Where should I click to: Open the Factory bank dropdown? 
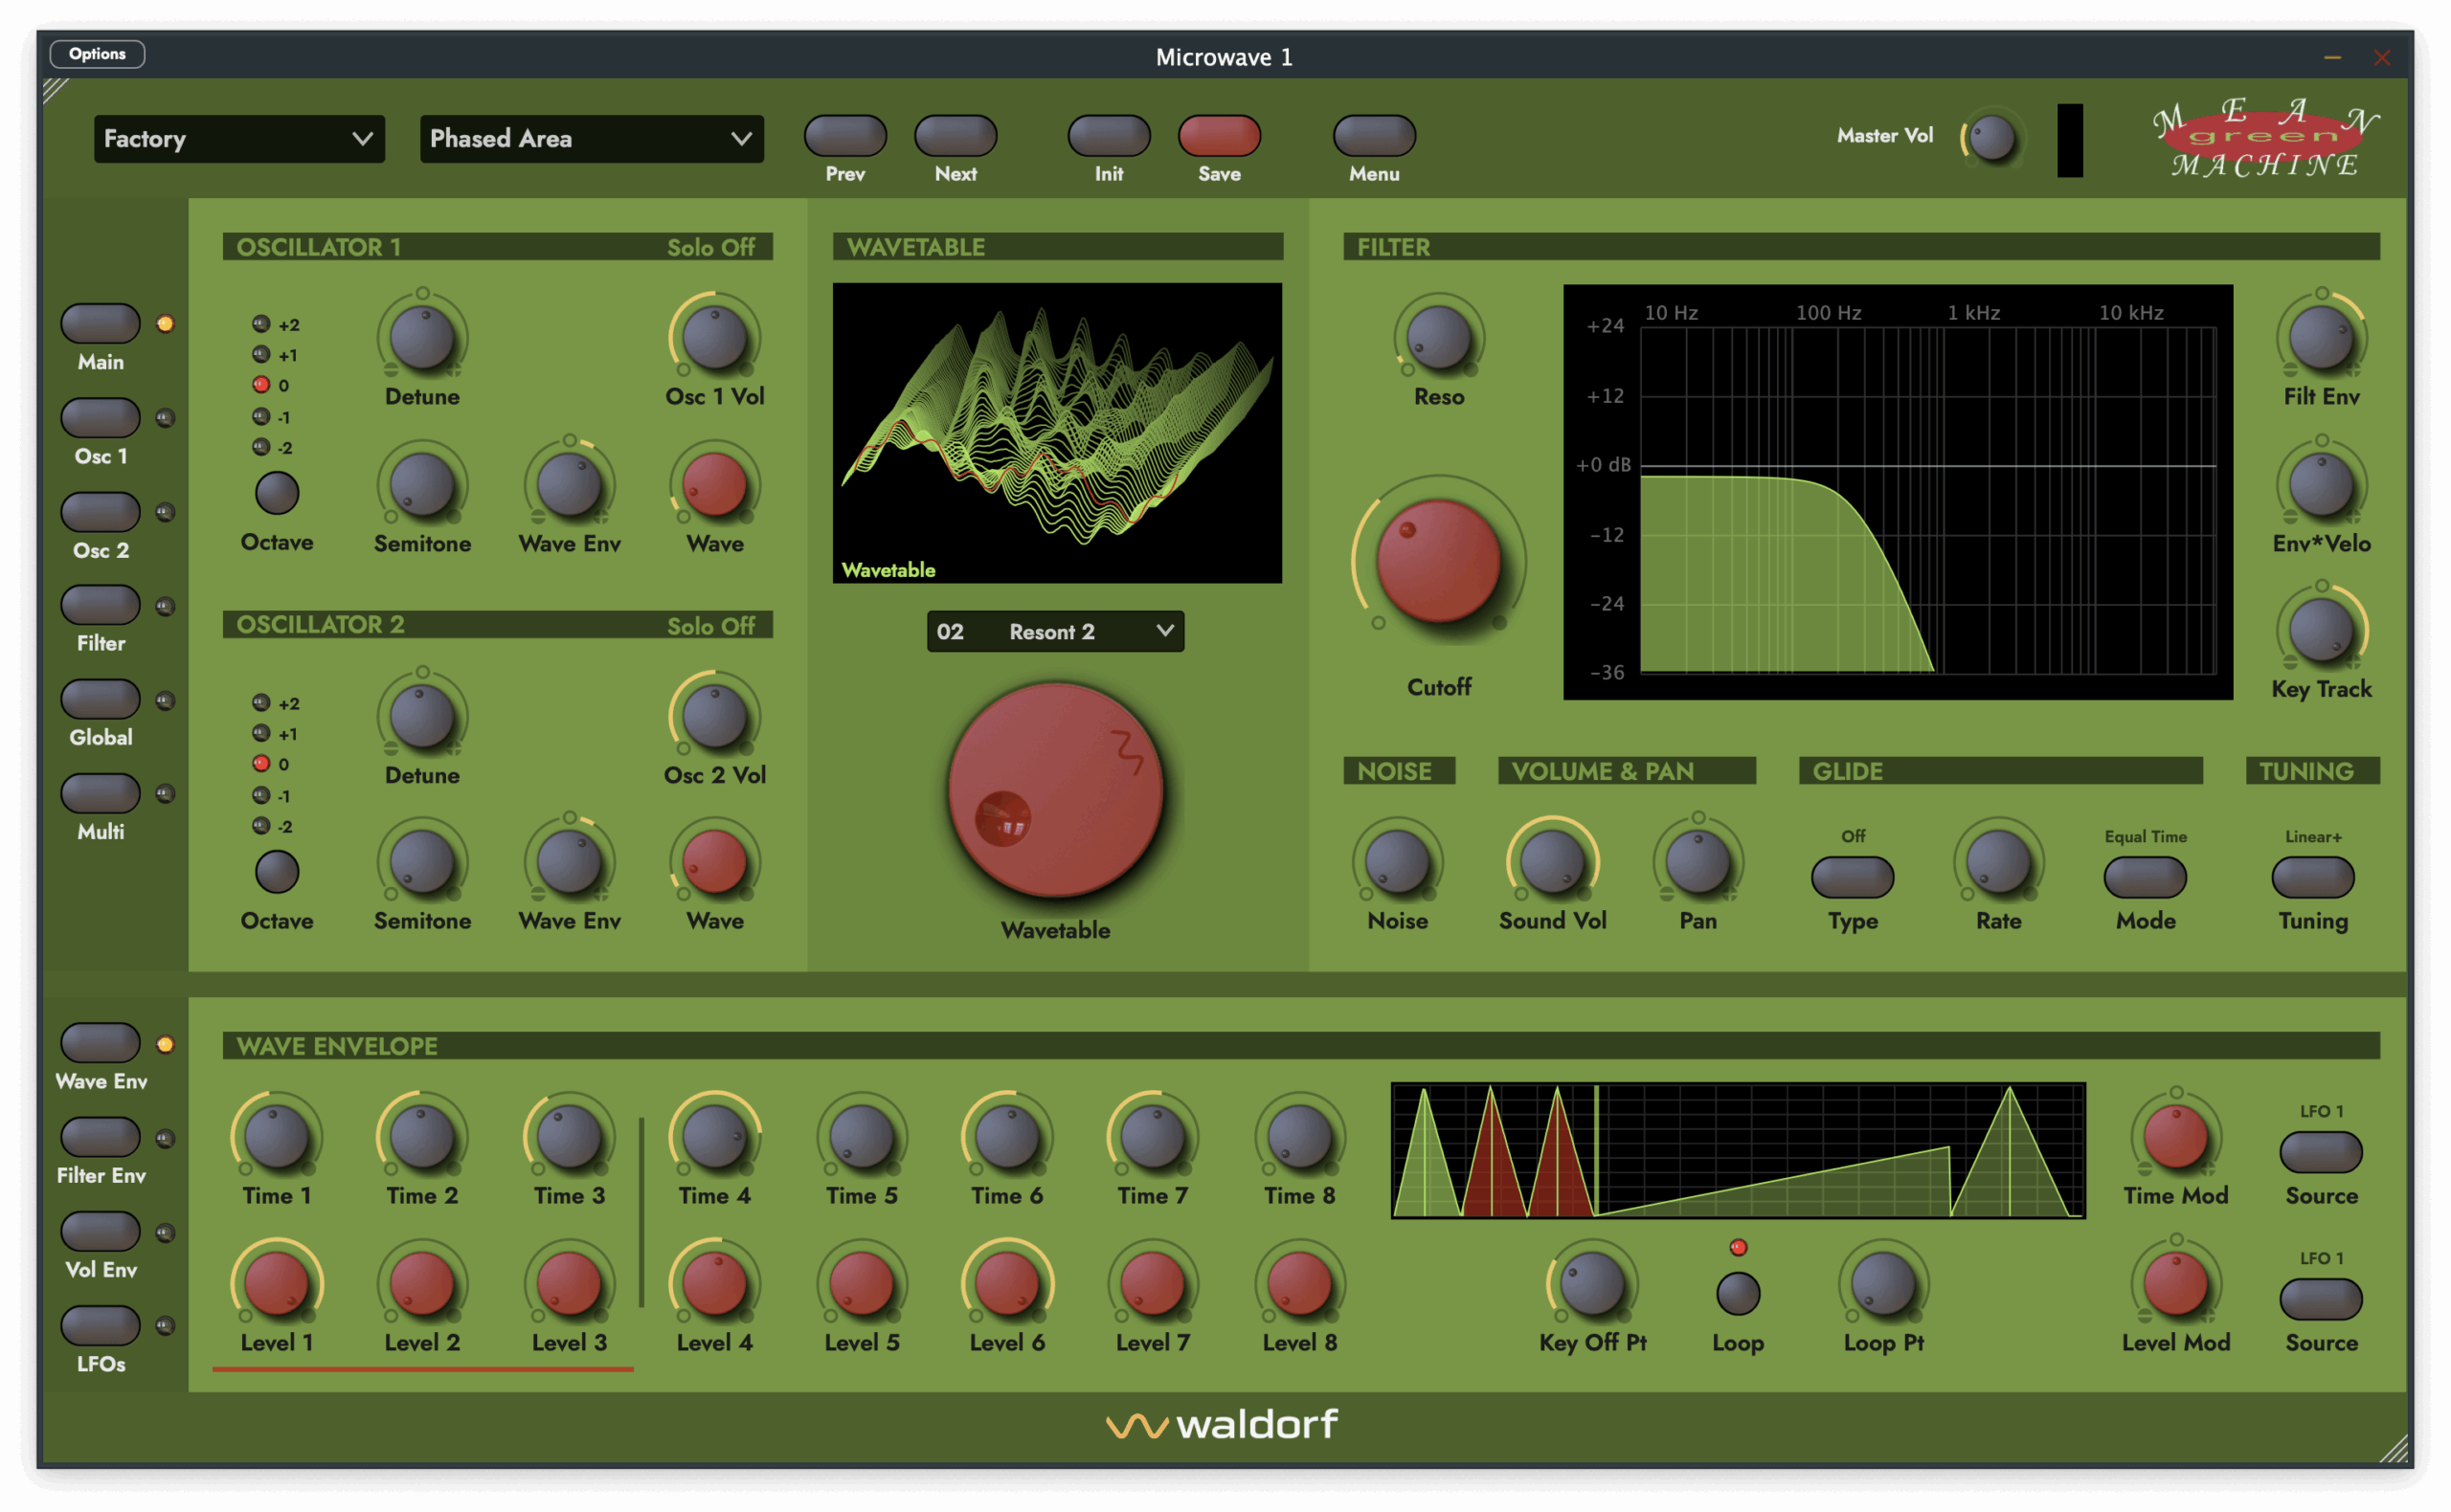239,138
